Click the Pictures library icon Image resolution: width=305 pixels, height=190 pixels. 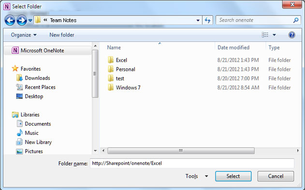point(19,152)
